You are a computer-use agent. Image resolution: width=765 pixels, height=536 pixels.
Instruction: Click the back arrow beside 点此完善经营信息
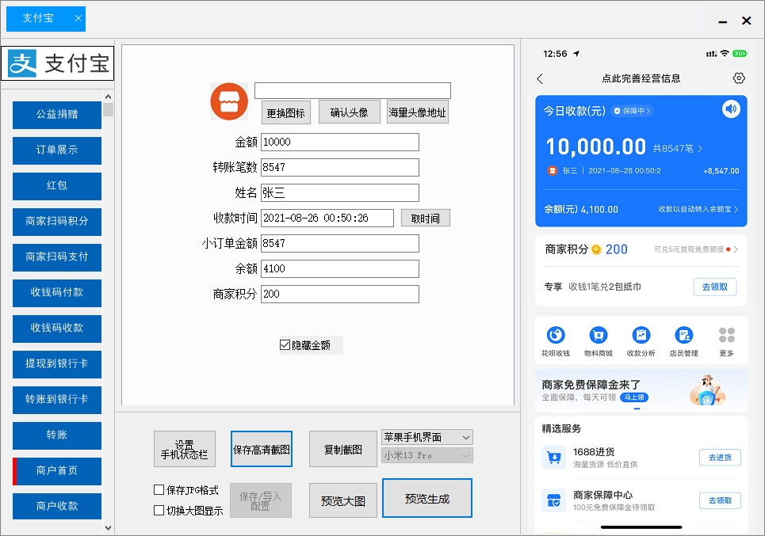(540, 78)
